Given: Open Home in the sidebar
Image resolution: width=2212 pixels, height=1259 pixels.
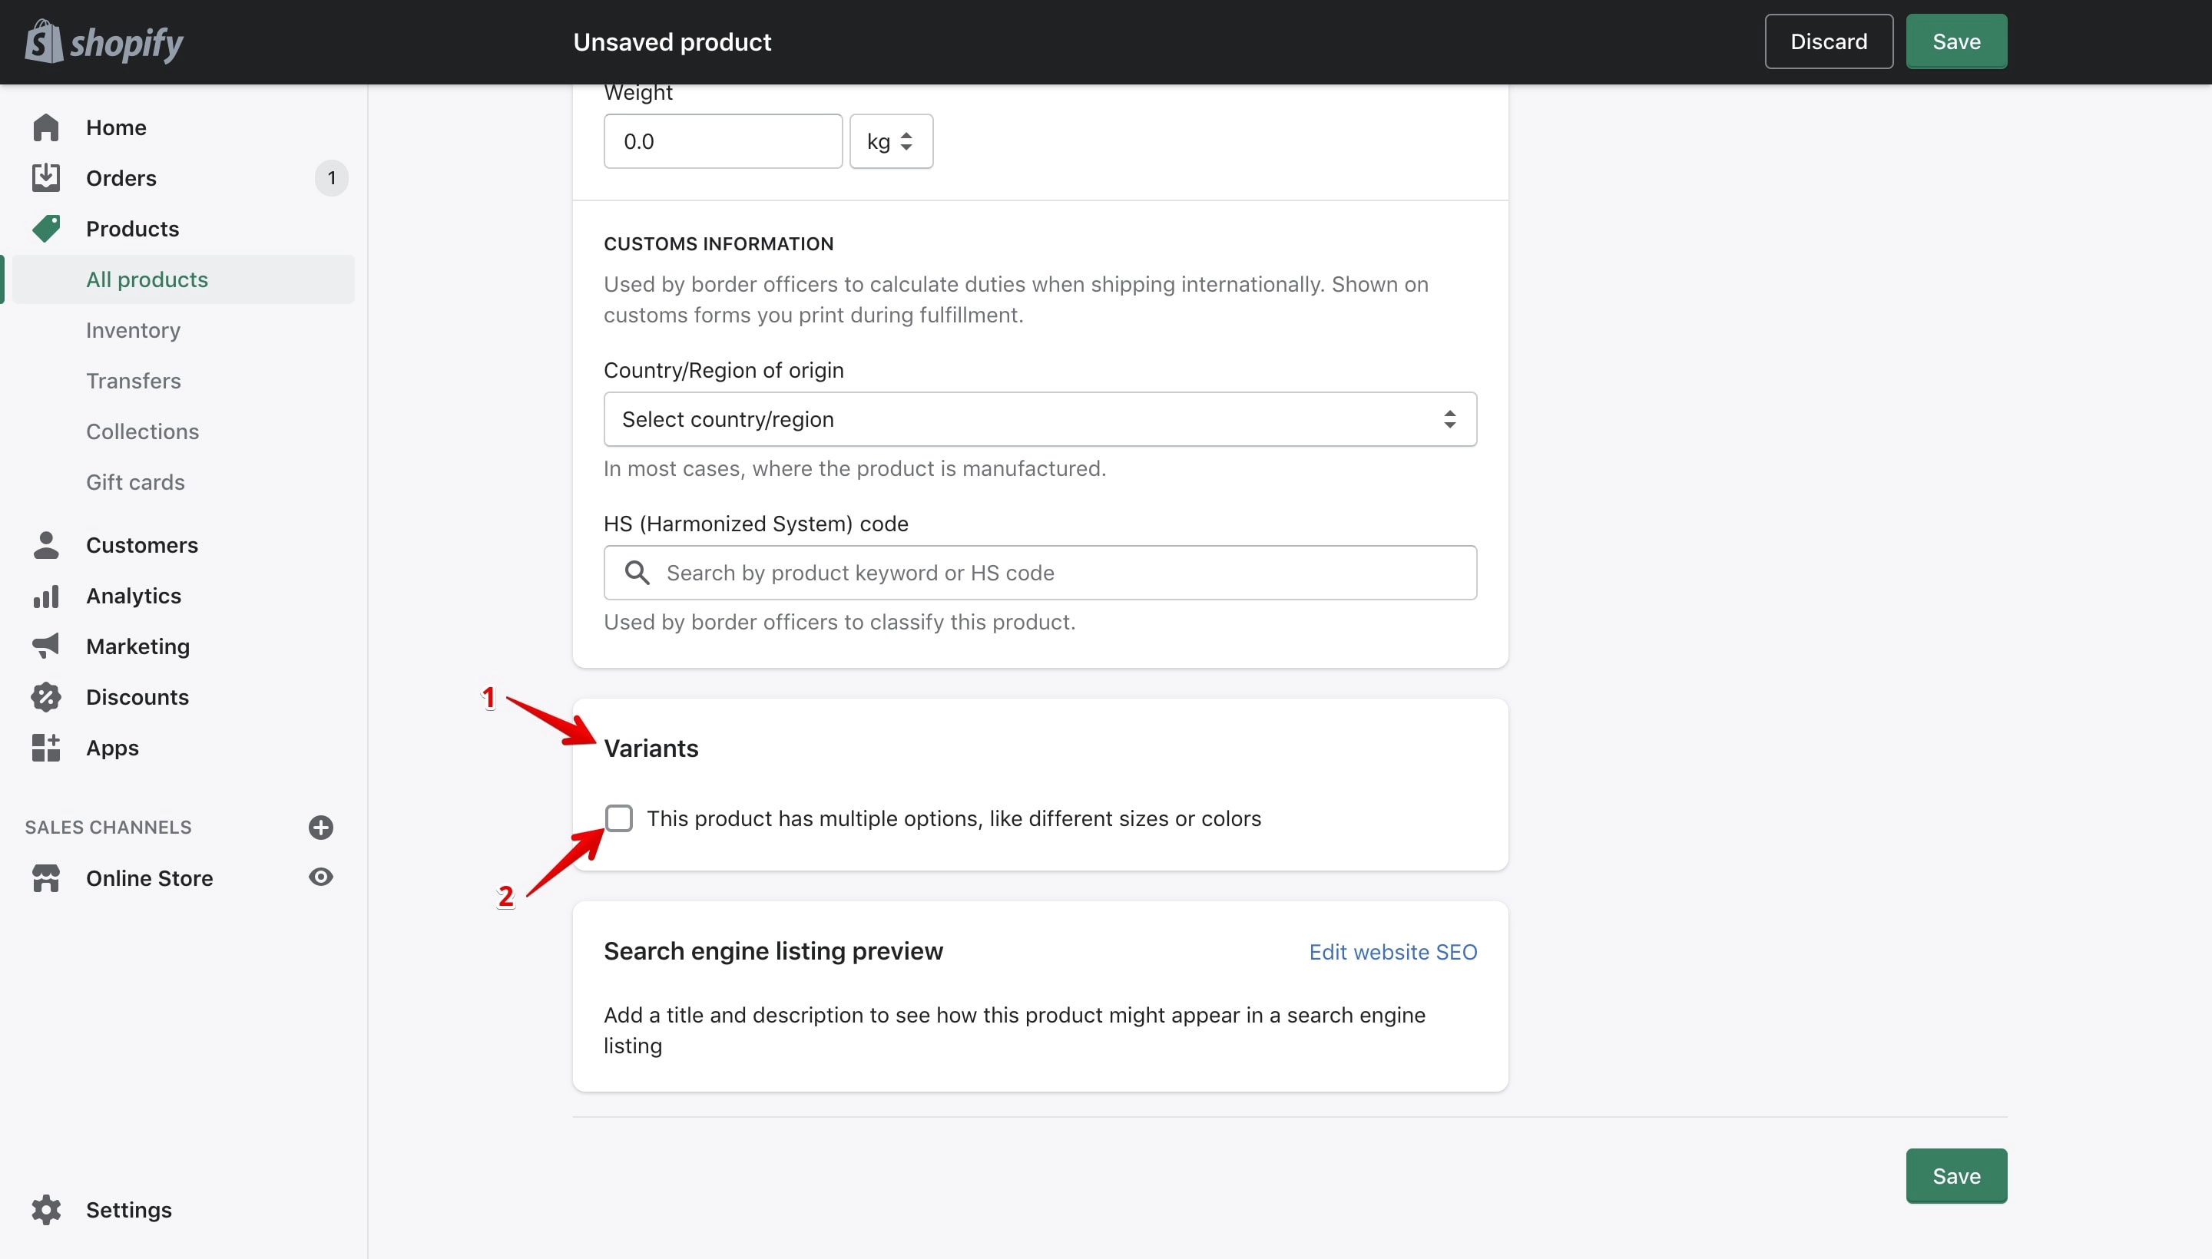Looking at the screenshot, I should [x=116, y=127].
